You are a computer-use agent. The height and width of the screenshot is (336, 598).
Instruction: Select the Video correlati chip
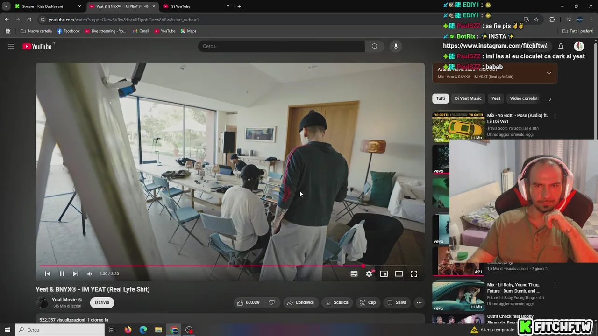click(524, 98)
